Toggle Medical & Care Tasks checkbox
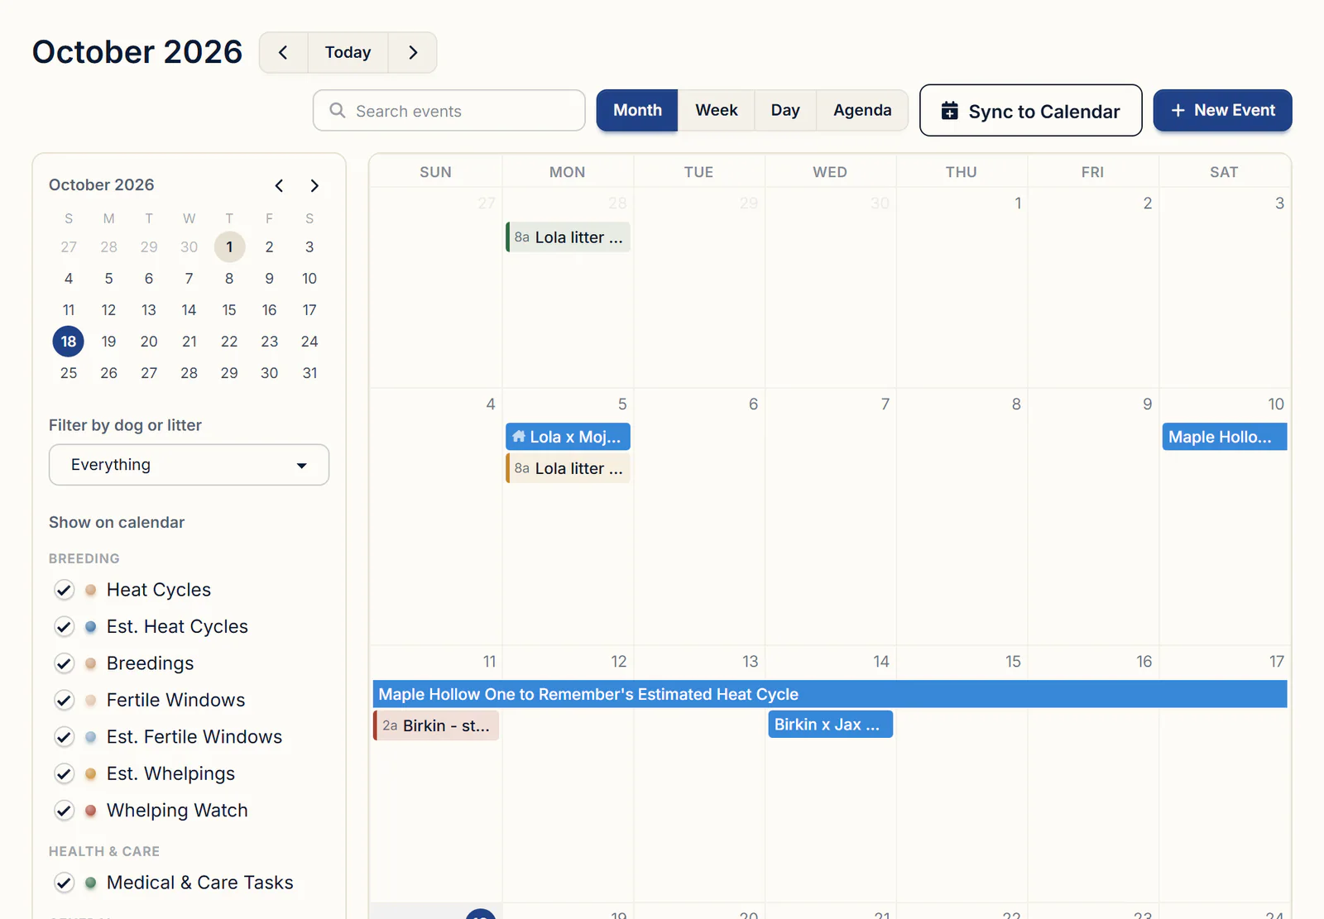Viewport: 1324px width, 919px height. [64, 883]
